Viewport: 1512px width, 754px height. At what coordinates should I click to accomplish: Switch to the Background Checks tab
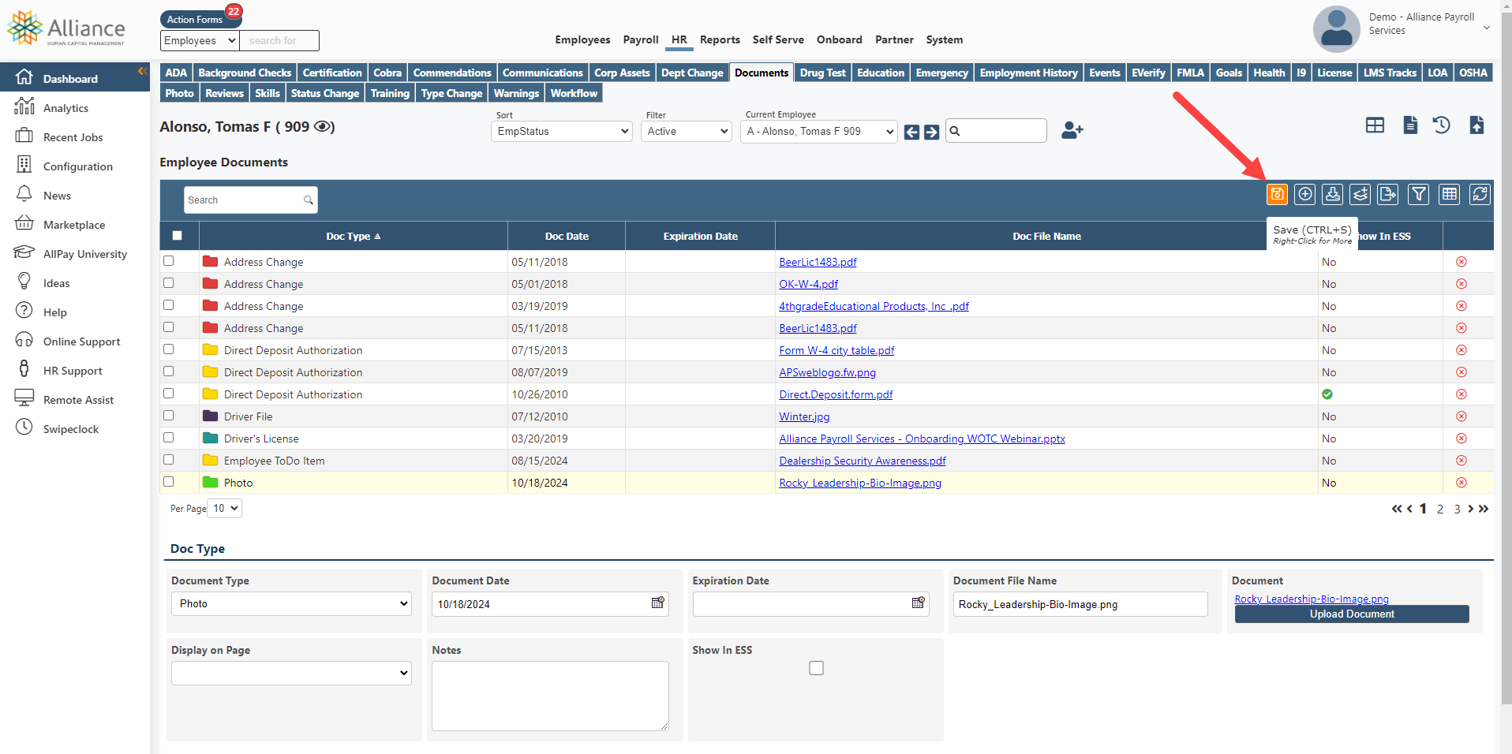coord(245,73)
